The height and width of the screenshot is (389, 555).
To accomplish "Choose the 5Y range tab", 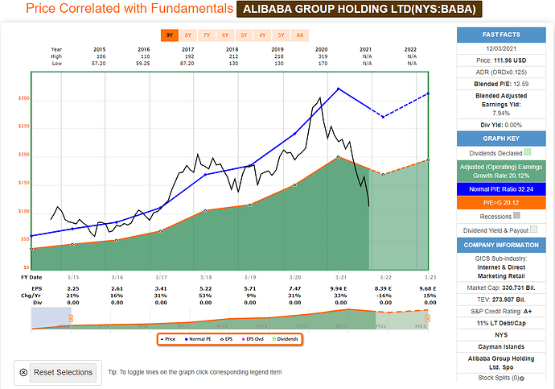I will (244, 35).
